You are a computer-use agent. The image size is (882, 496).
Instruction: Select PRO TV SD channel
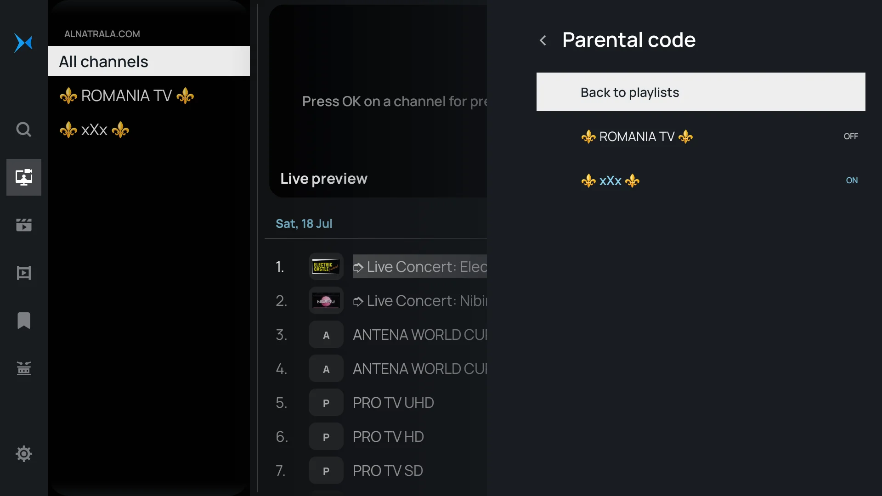(x=388, y=471)
